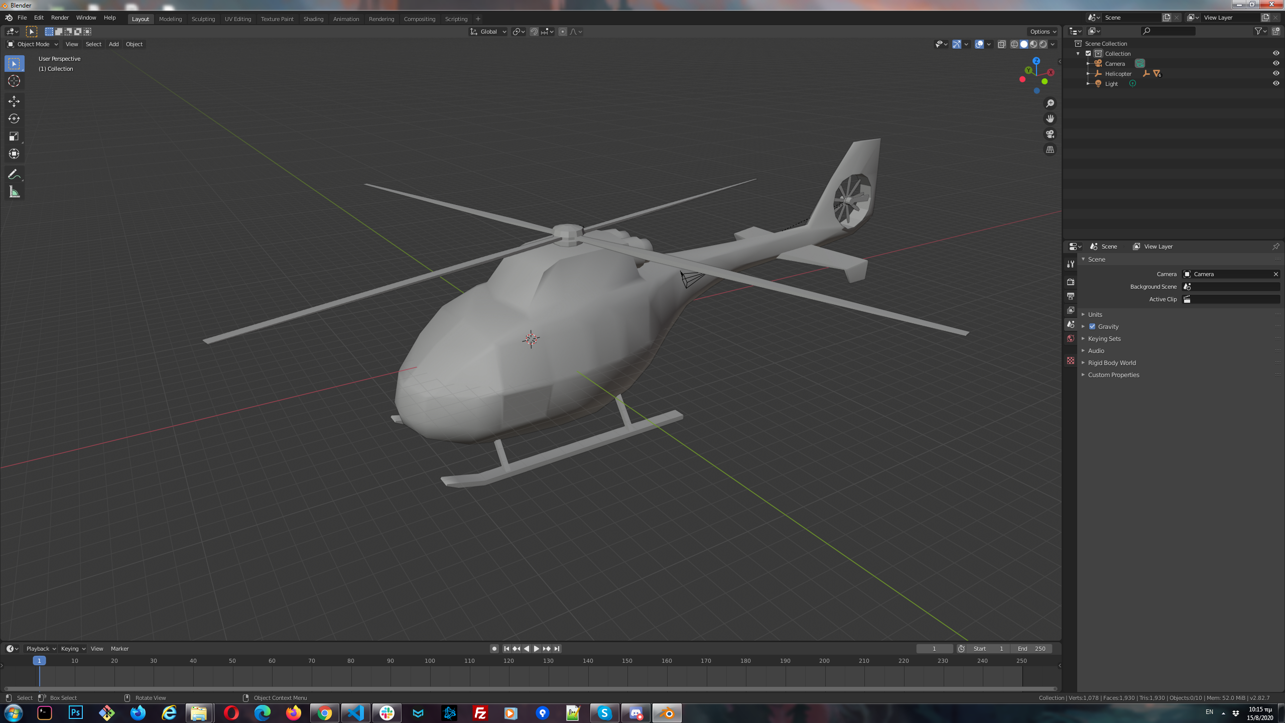Hide the Helicopter object in the outliner
1285x723 pixels.
1275,73
